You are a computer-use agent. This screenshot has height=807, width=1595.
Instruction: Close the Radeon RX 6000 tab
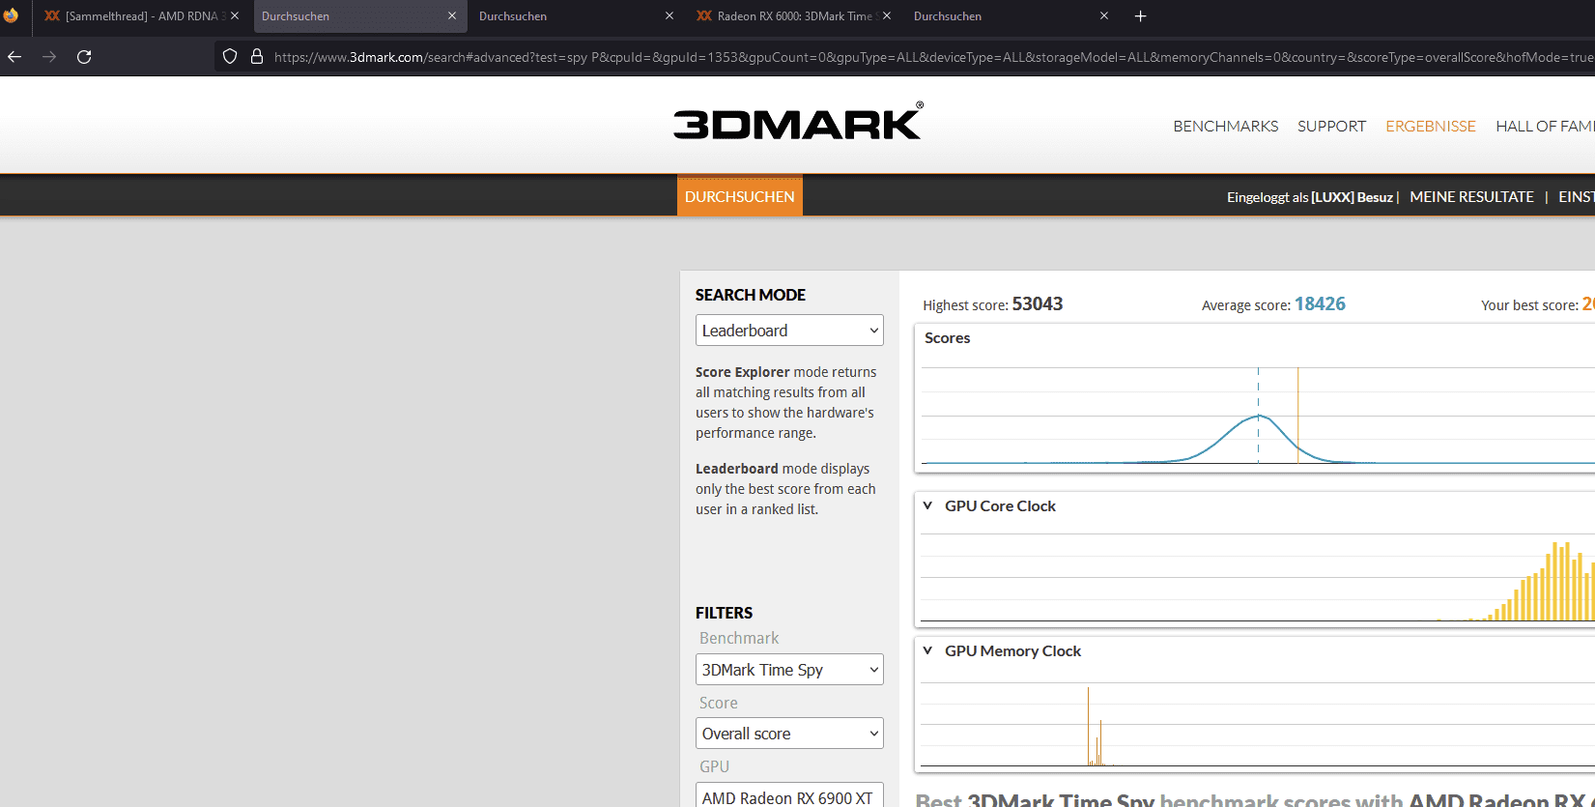point(887,15)
